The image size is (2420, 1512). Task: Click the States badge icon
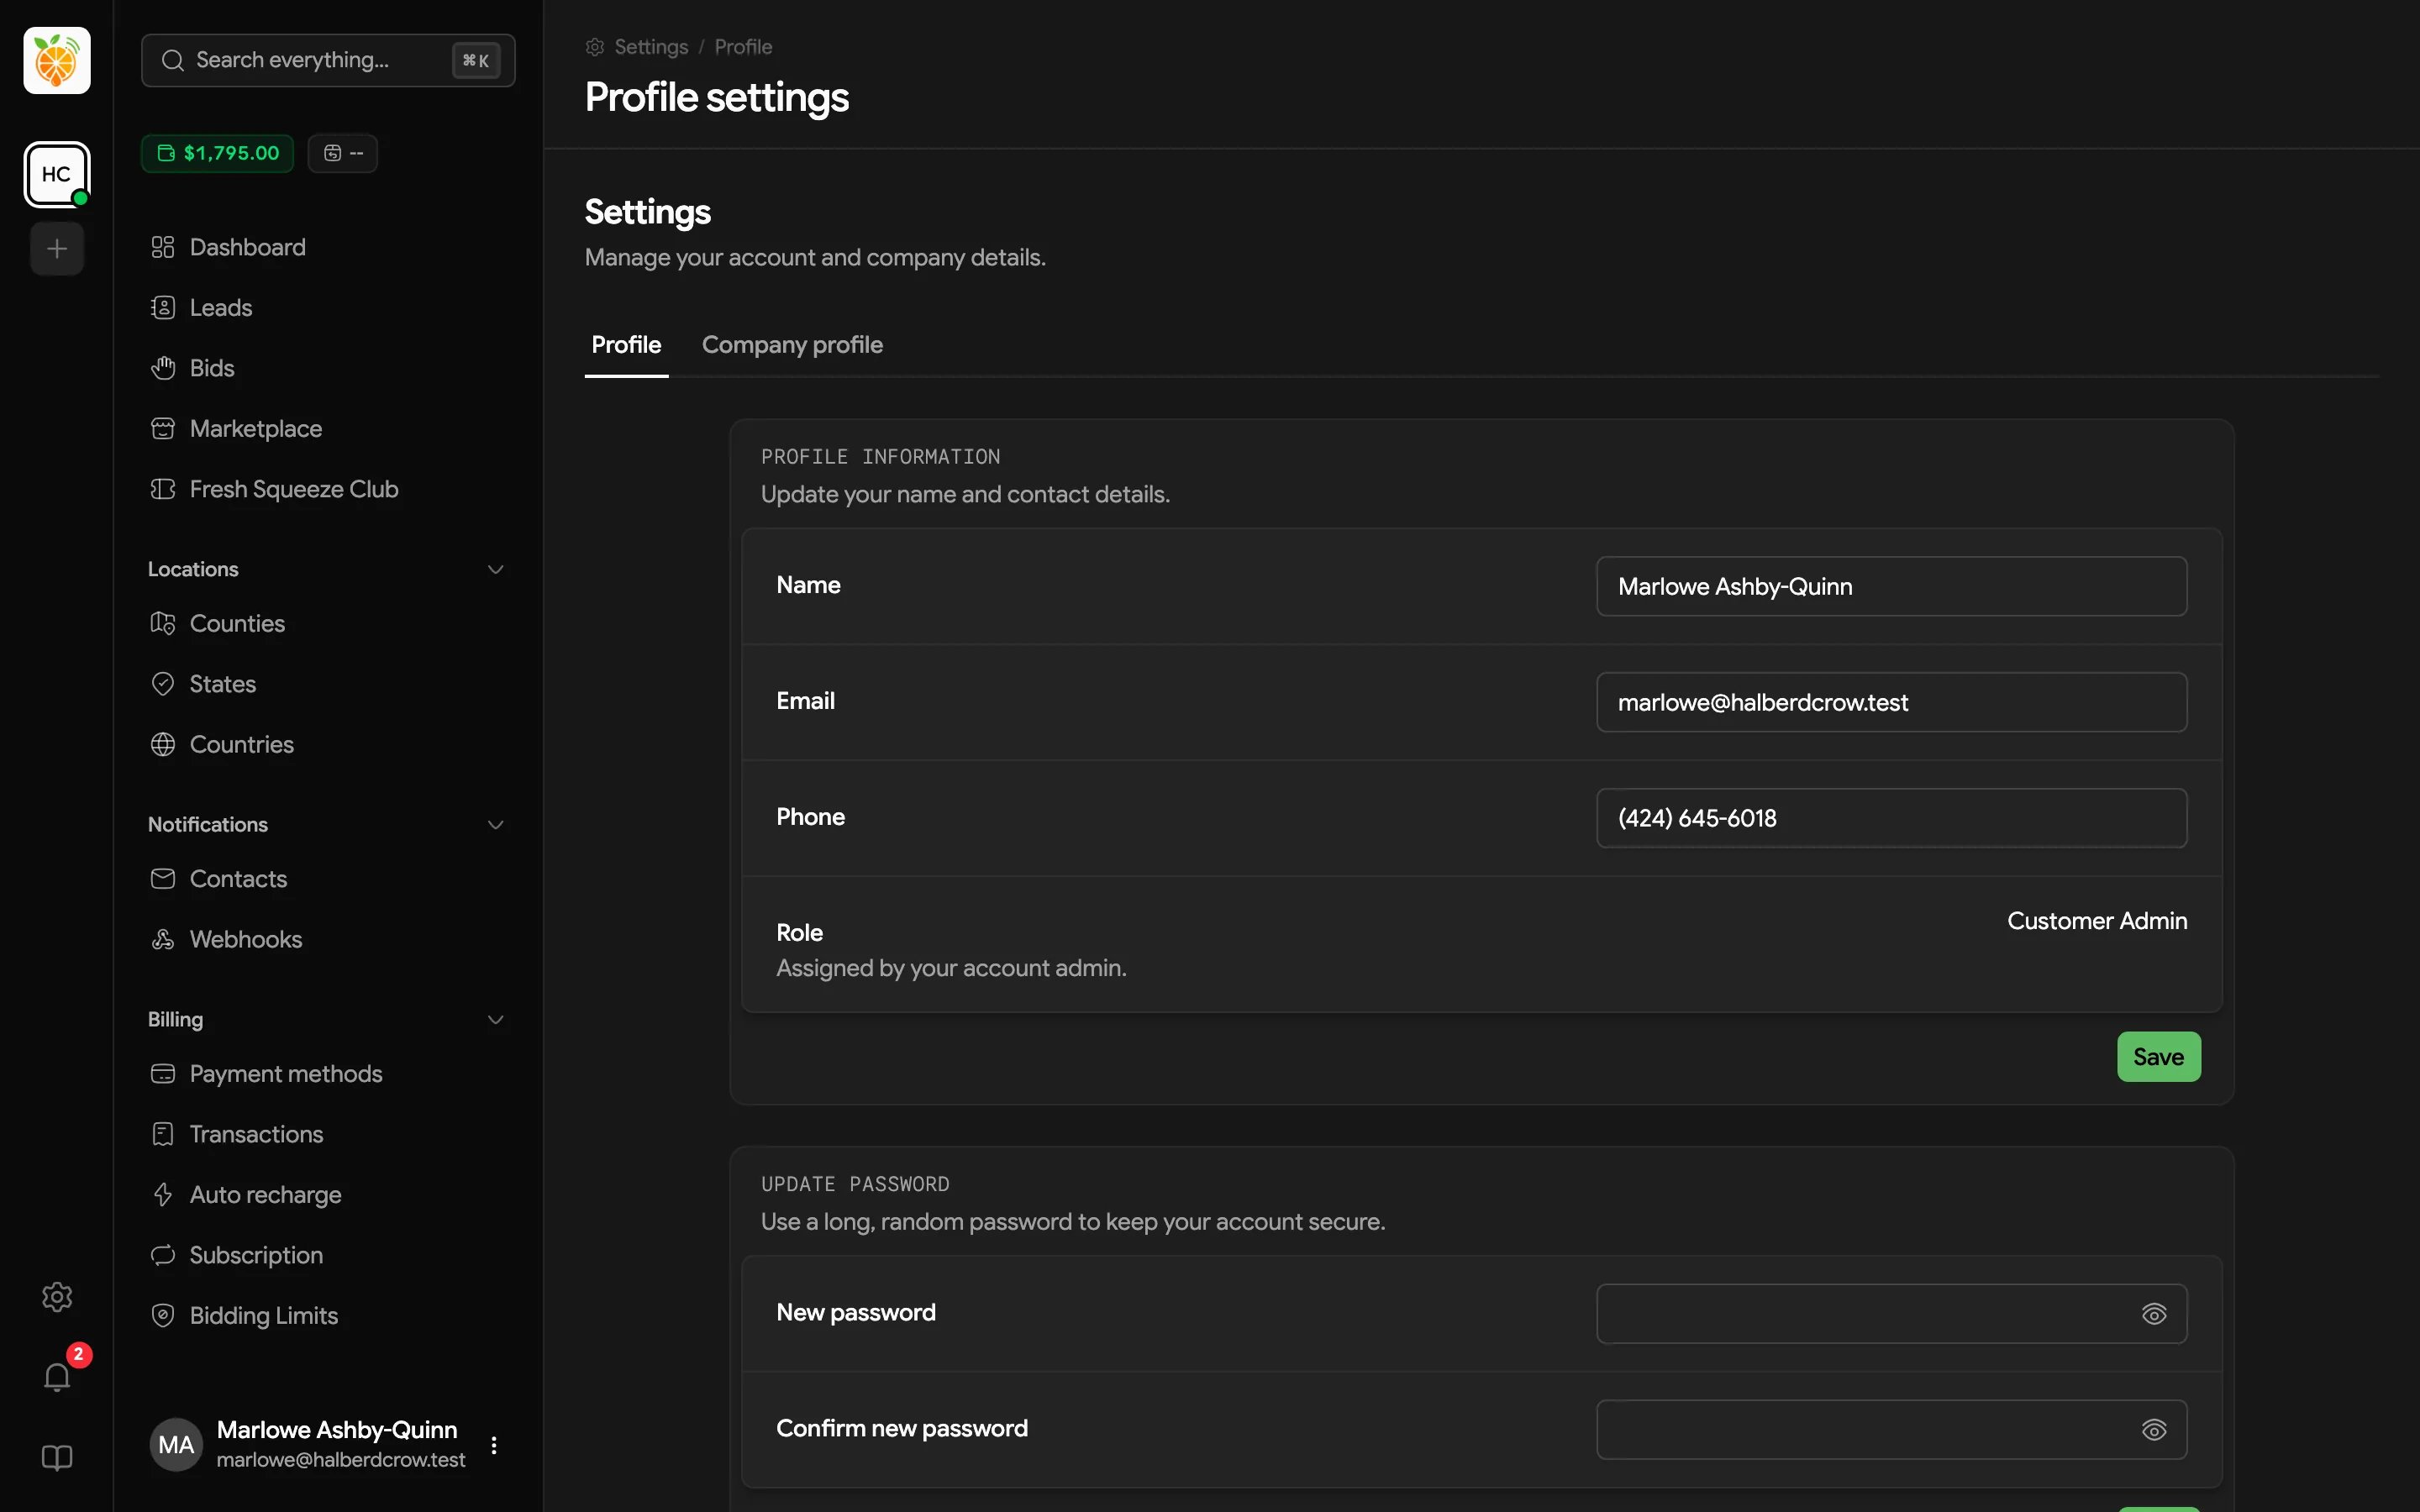tap(163, 684)
